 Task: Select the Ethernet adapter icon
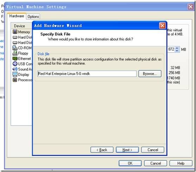pos(15,58)
